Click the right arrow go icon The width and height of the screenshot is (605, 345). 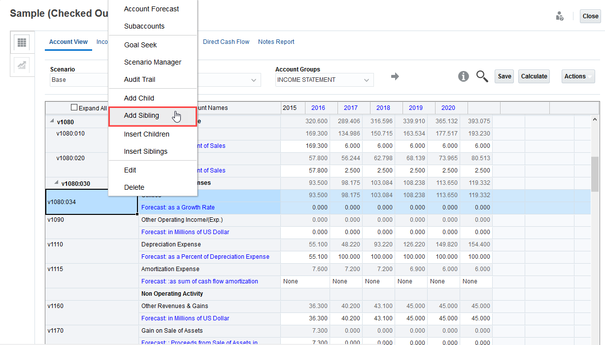(x=395, y=76)
